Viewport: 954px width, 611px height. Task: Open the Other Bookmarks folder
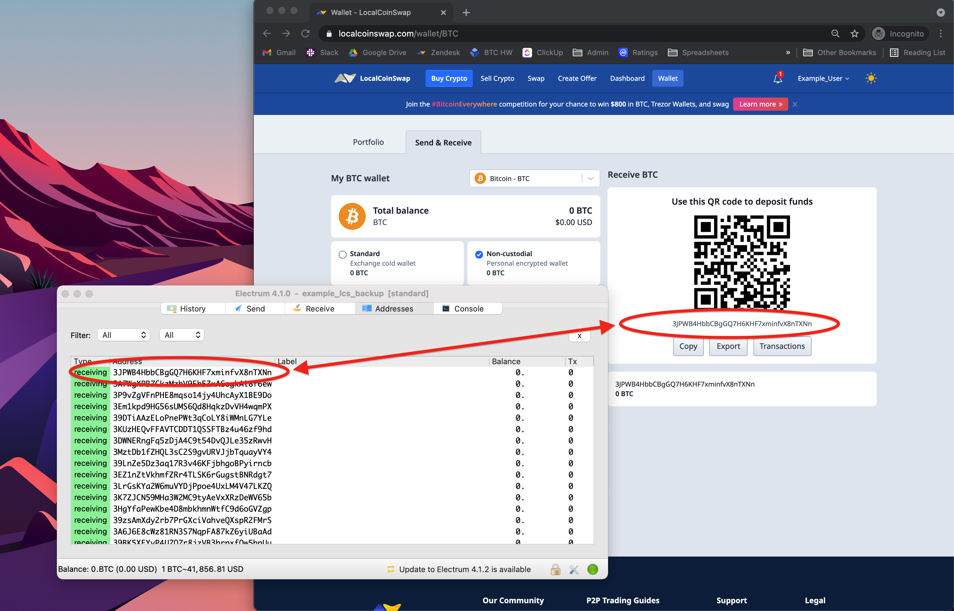tap(839, 52)
